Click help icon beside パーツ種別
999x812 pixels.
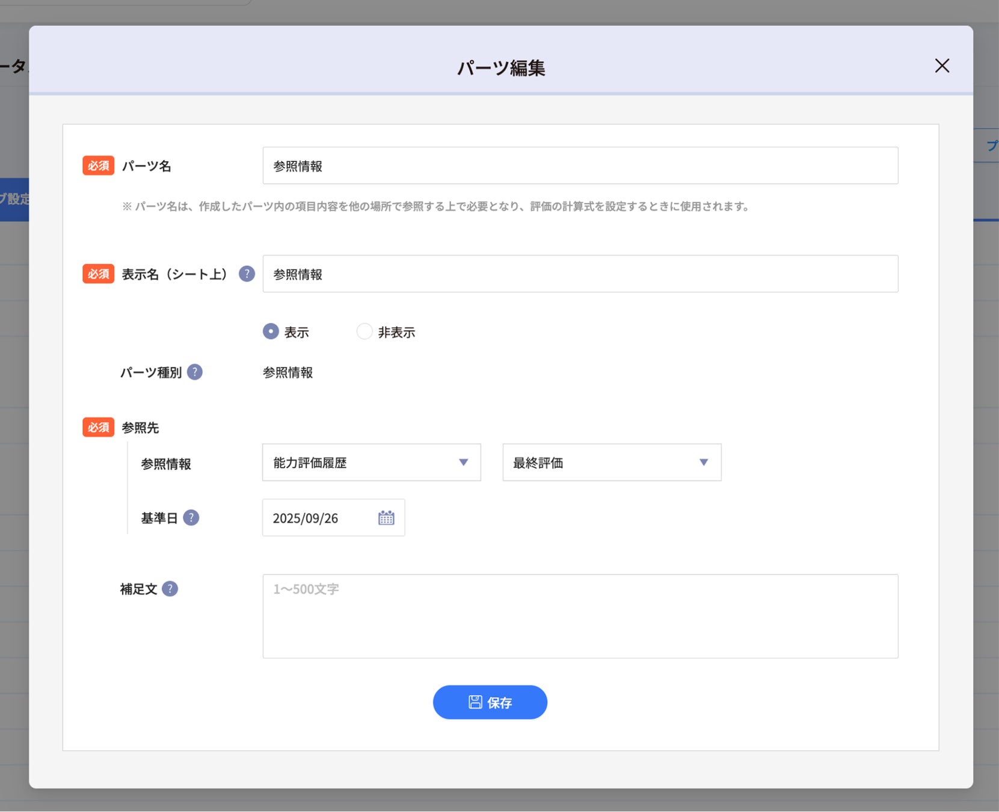point(195,372)
